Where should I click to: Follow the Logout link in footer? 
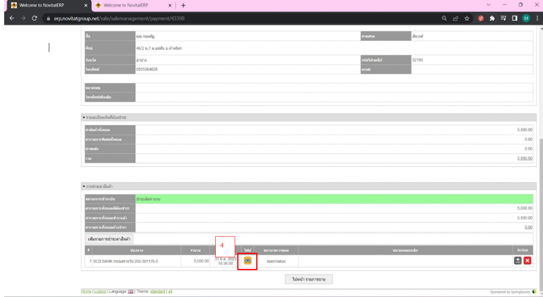[100, 291]
